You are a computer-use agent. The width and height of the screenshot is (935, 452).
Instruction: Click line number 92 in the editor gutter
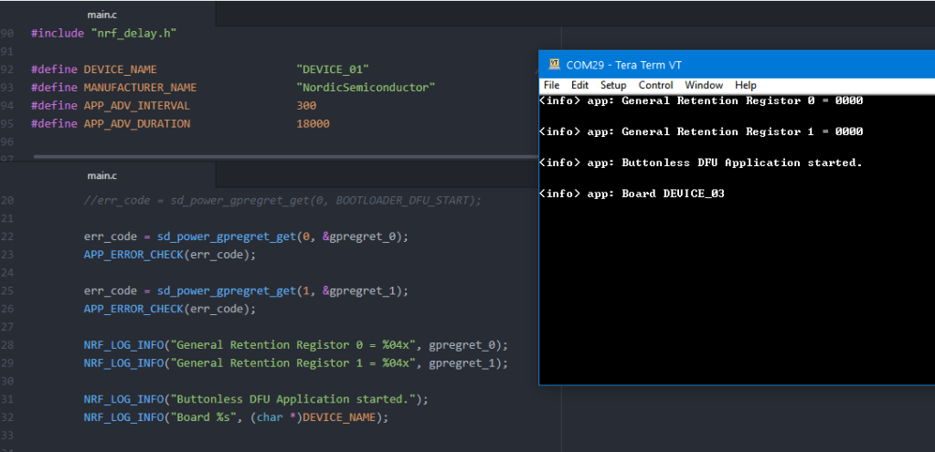[x=7, y=69]
